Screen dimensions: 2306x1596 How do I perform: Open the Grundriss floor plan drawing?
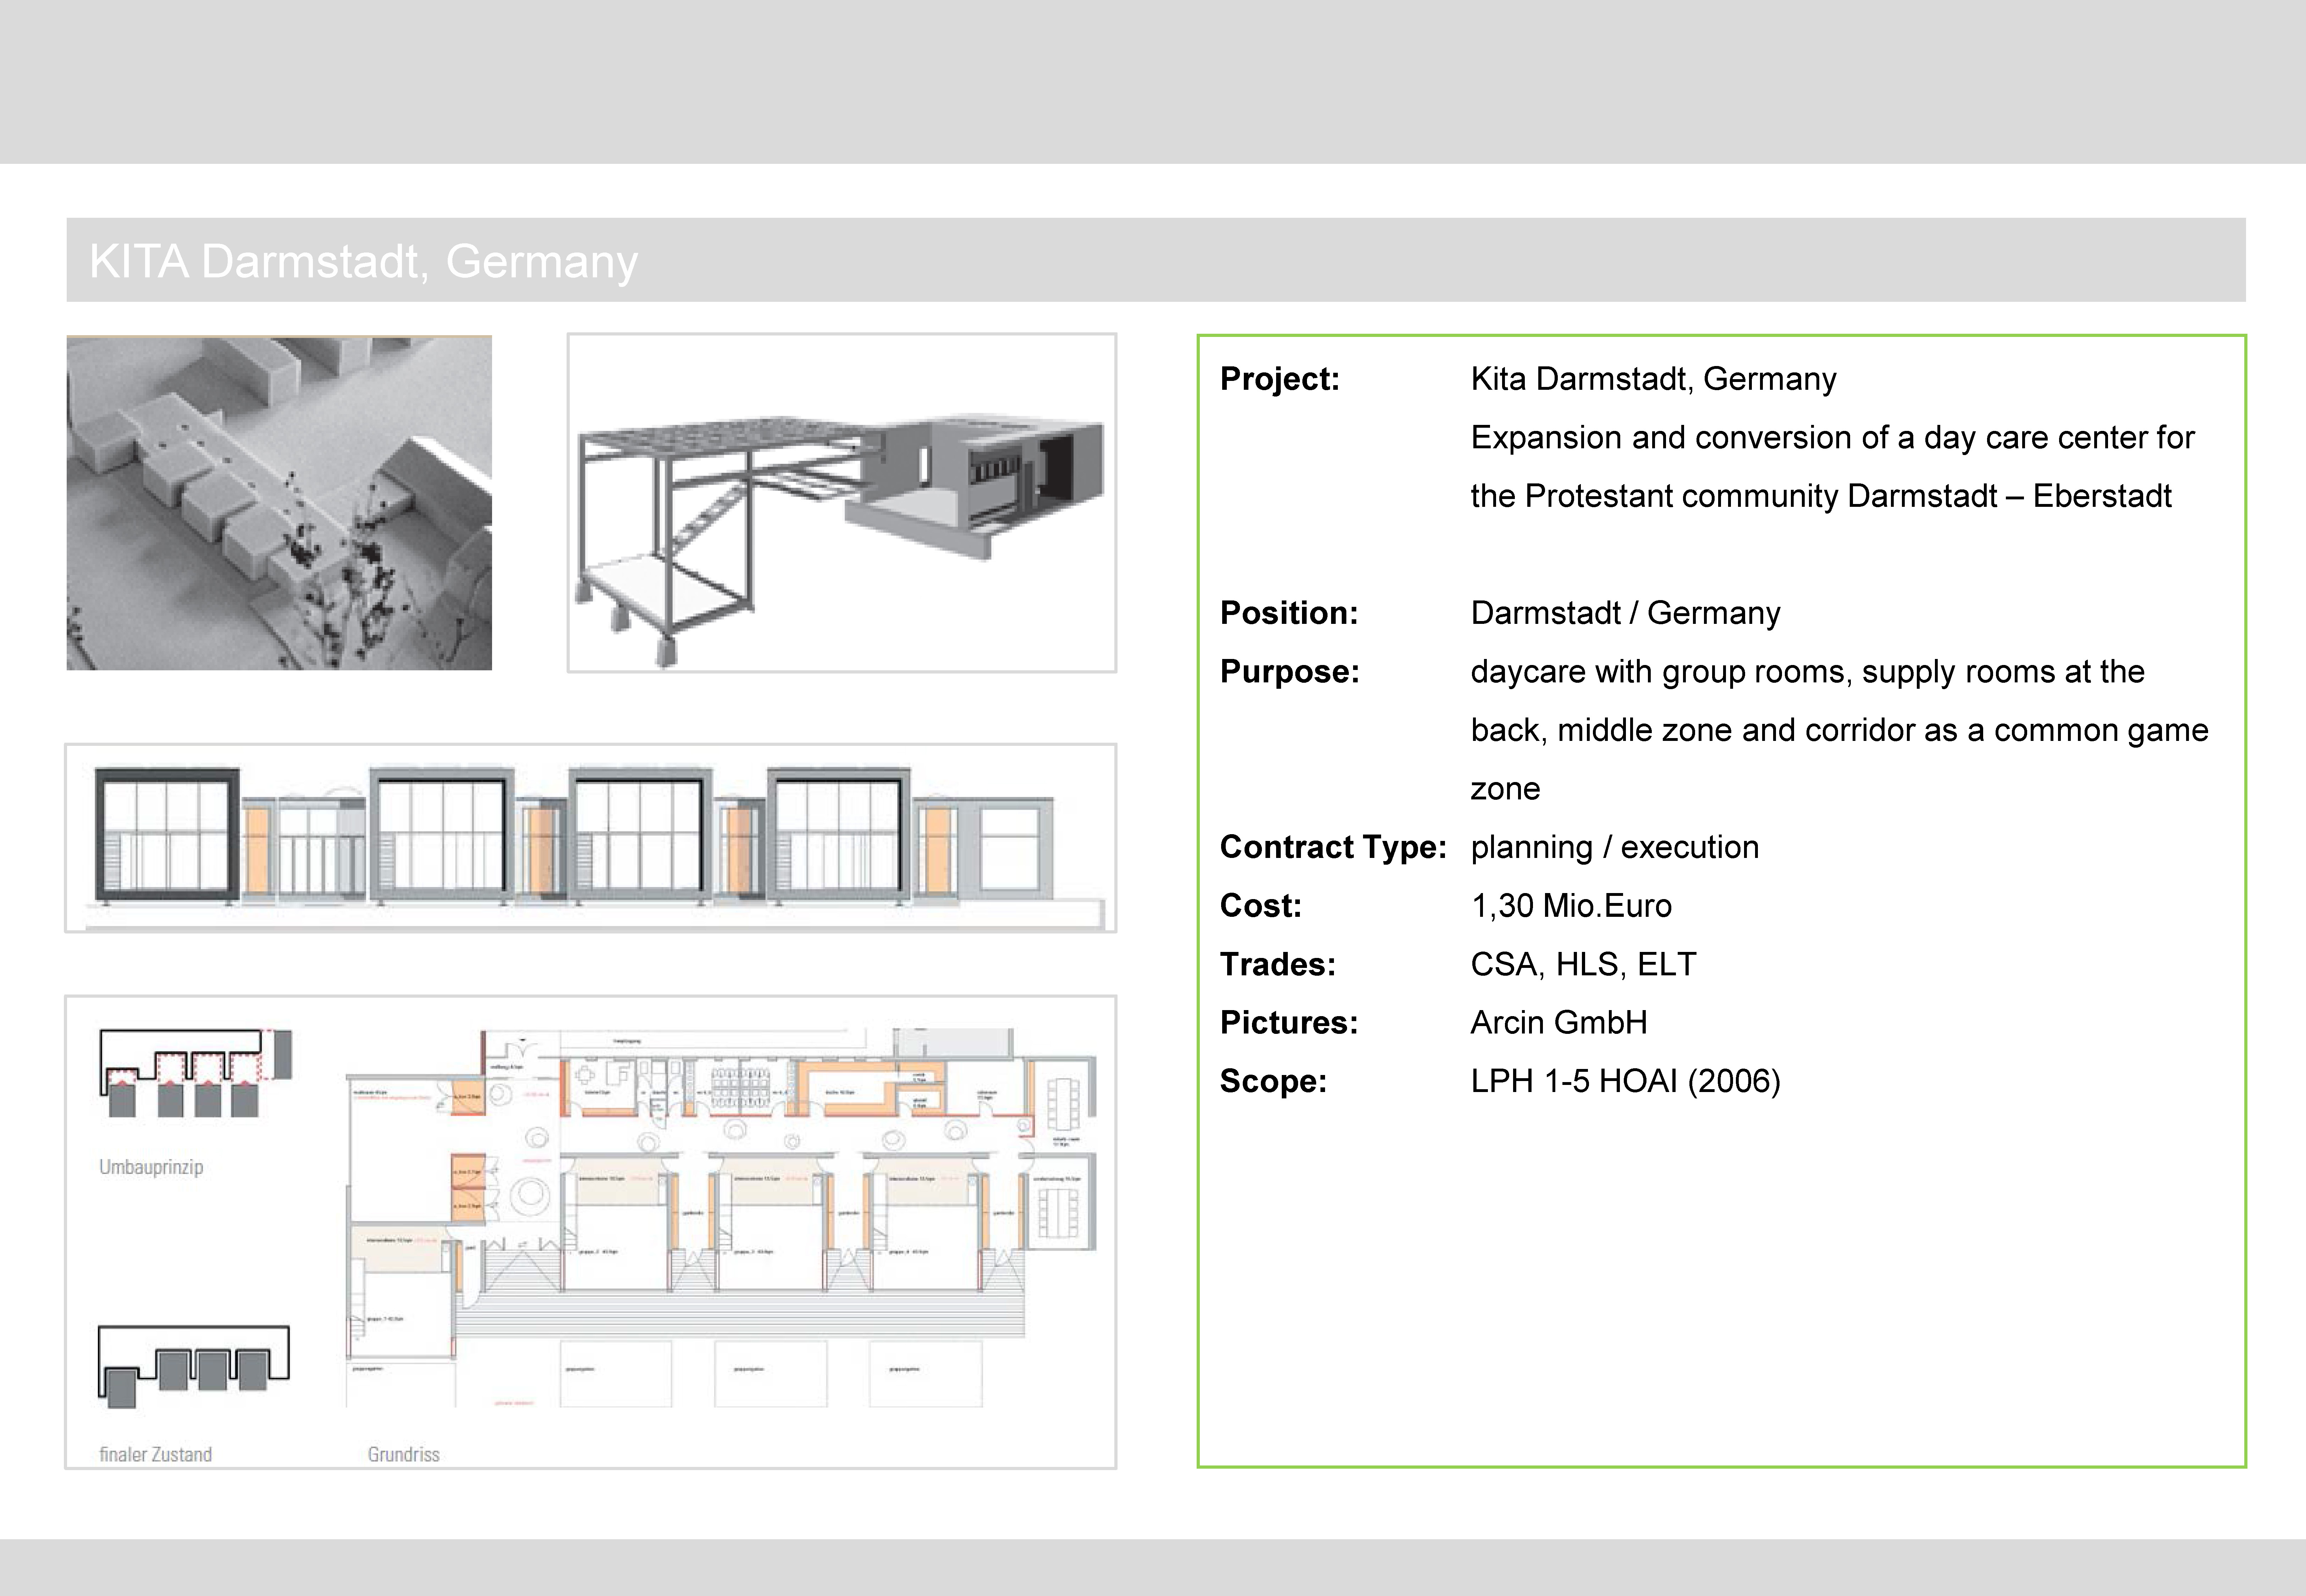pos(721,1218)
